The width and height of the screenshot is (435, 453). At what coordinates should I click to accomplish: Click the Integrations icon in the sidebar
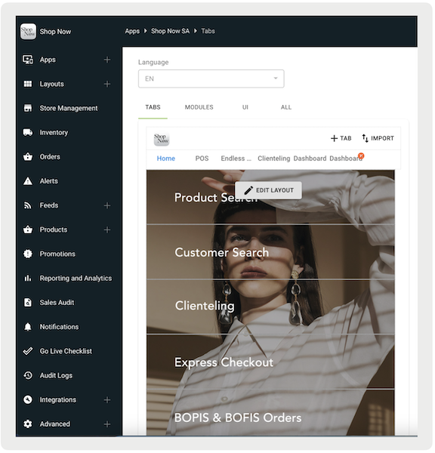28,399
